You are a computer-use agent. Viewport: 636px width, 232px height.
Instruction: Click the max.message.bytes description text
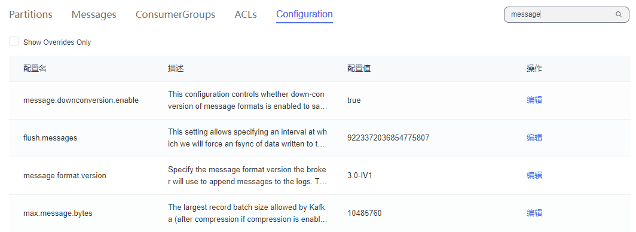pyautogui.click(x=247, y=213)
